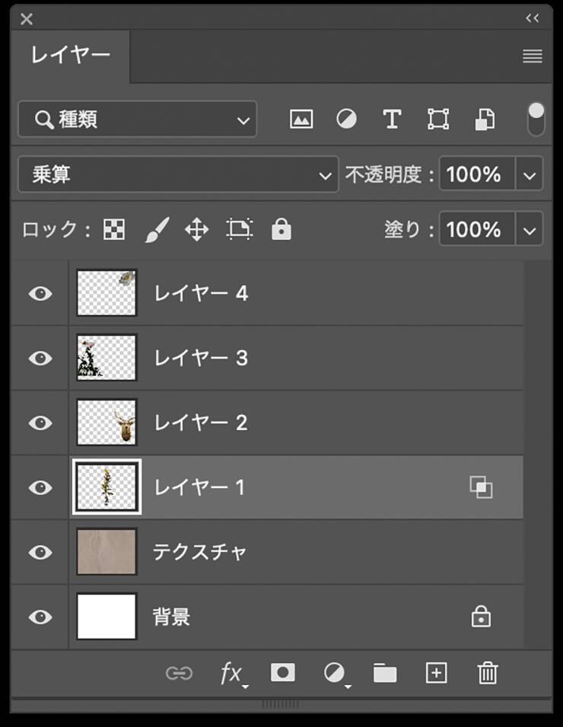Filter layers by type (T) layers
The height and width of the screenshot is (727, 563).
[x=392, y=120]
